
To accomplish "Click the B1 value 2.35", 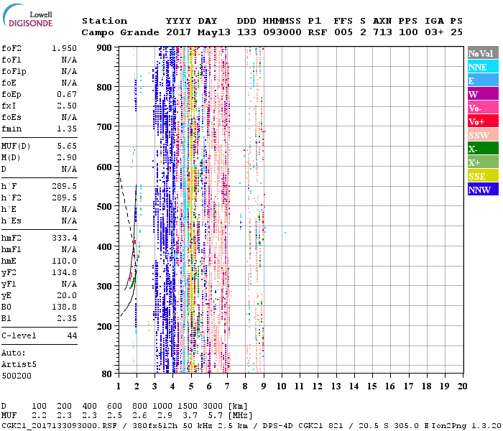I will [67, 318].
